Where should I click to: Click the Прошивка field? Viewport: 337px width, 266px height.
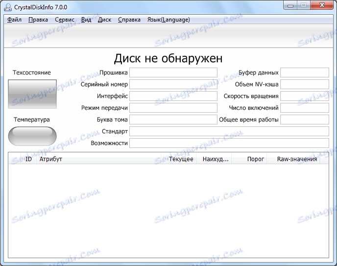point(173,73)
